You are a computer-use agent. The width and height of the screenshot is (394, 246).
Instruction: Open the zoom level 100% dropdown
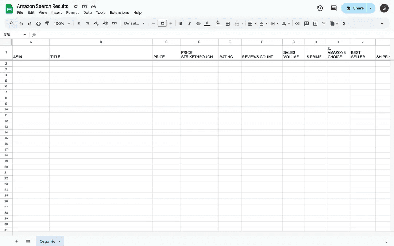pos(62,23)
